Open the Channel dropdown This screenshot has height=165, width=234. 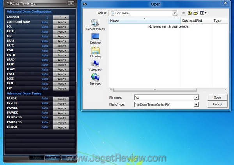tap(61, 17)
